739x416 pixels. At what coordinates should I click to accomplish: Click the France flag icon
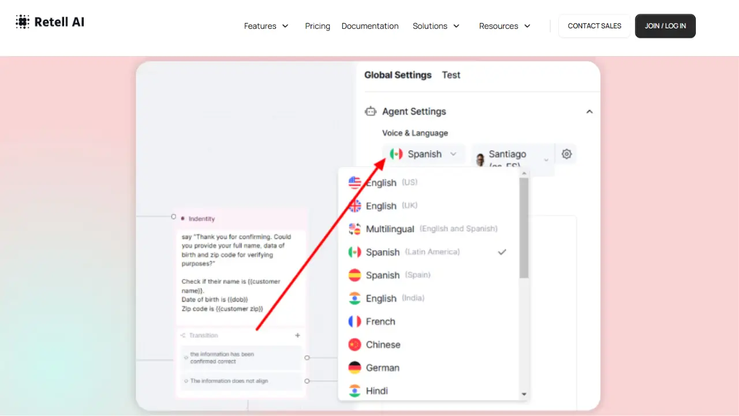354,321
